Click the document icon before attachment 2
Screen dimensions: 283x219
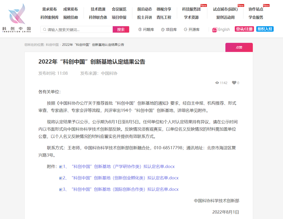tap(61, 178)
